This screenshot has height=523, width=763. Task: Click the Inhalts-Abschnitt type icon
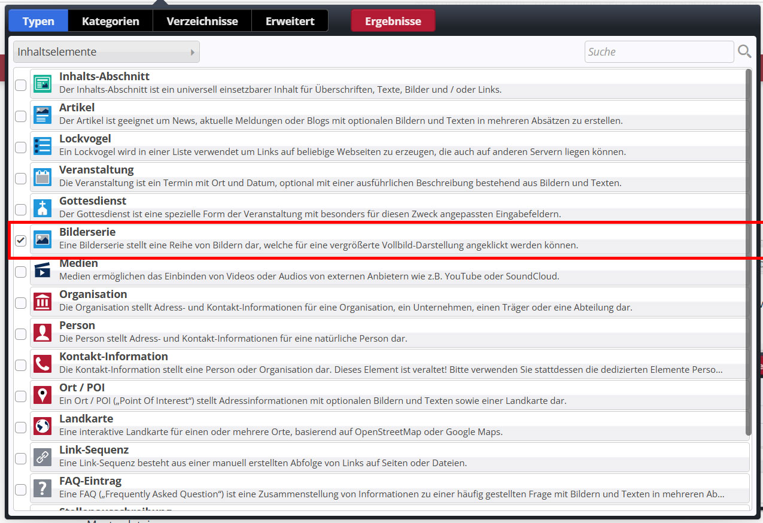click(42, 84)
